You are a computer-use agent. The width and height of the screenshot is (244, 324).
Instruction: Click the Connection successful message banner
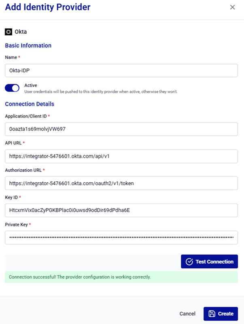pos(121,277)
